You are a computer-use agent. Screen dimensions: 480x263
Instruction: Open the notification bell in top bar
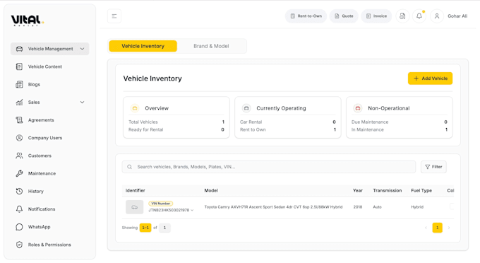419,16
